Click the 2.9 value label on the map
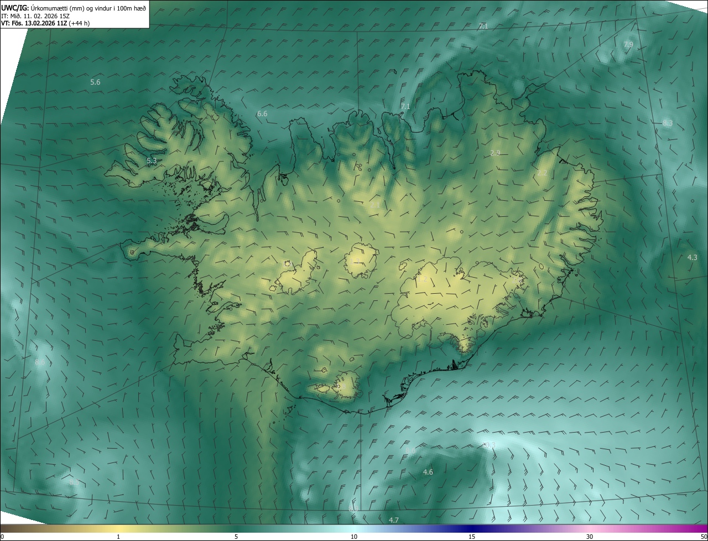 point(495,153)
